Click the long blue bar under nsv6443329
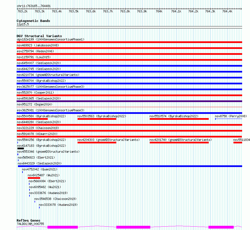 [x=130, y=166]
